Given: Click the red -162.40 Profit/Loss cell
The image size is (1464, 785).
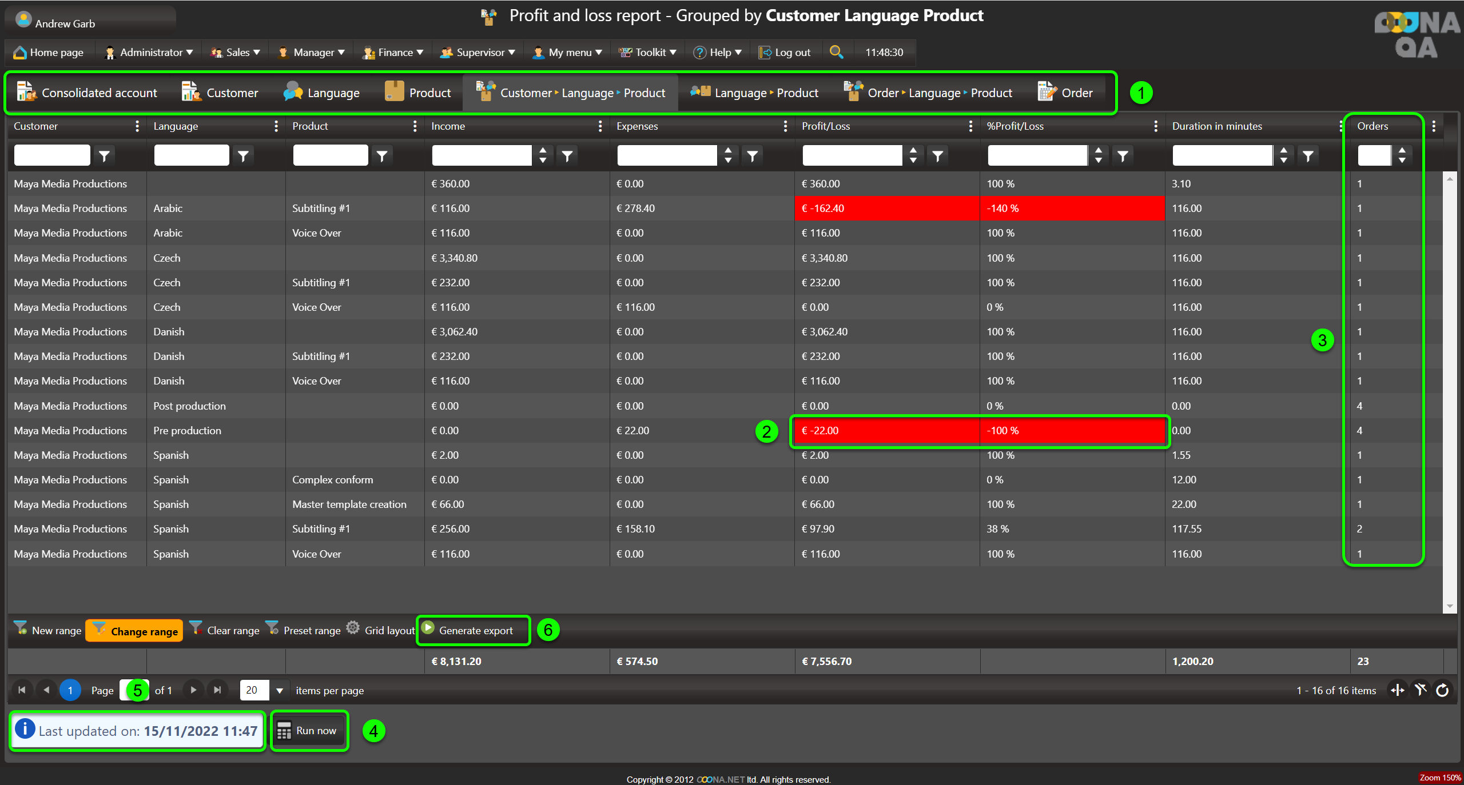Looking at the screenshot, I should (886, 209).
